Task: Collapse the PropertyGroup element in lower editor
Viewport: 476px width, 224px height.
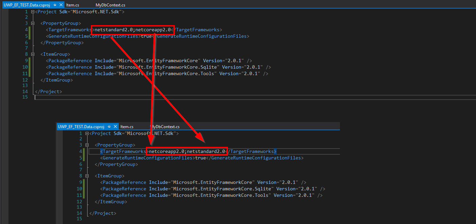Action: click(x=87, y=145)
